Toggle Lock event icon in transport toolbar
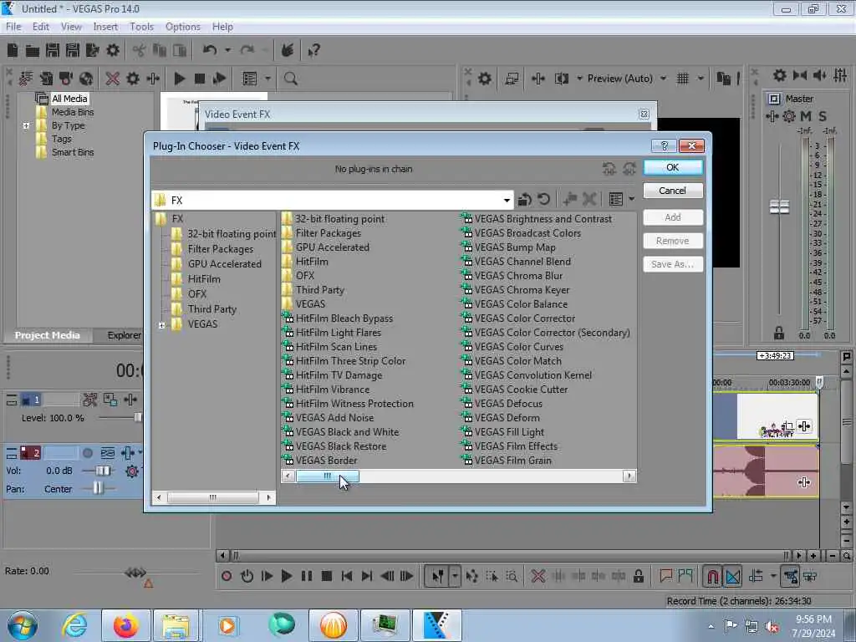The image size is (856, 642). pyautogui.click(x=638, y=576)
